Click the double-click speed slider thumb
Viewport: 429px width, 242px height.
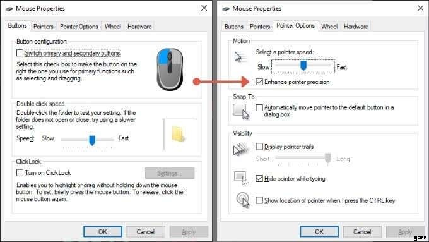click(x=92, y=140)
